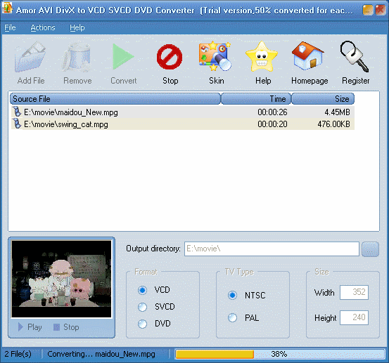Select the row E:\movie\maidou_New.mpg
The height and width of the screenshot is (363, 389).
point(183,112)
